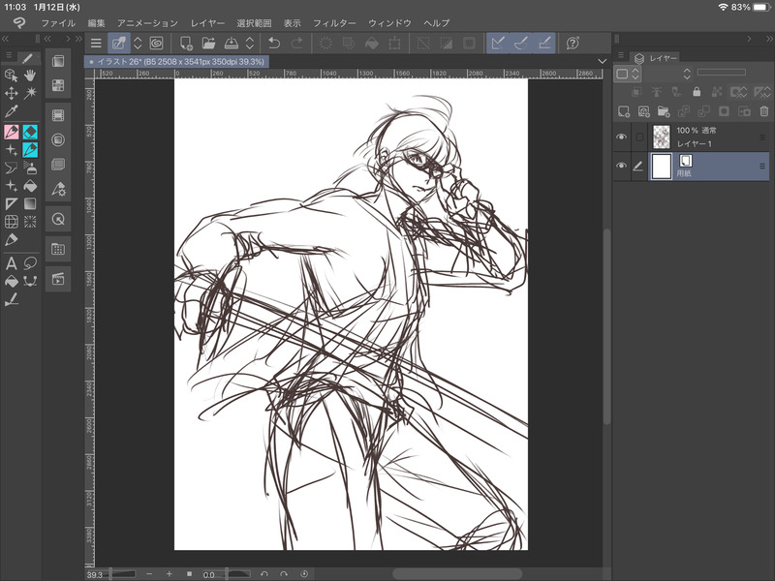This screenshot has width=775, height=581.
Task: Hide the 用紙 paper layer eye
Action: [x=621, y=166]
